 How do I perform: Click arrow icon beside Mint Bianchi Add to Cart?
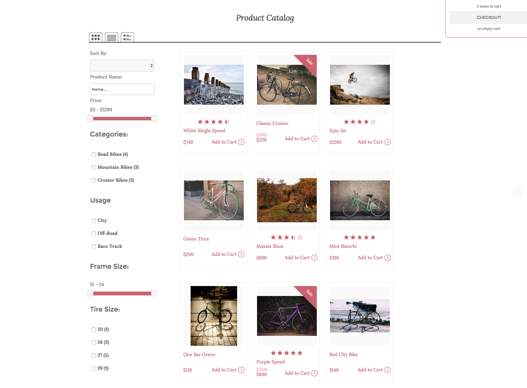click(388, 258)
